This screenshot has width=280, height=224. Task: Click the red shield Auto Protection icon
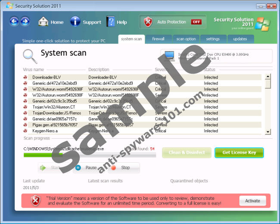[148, 22]
